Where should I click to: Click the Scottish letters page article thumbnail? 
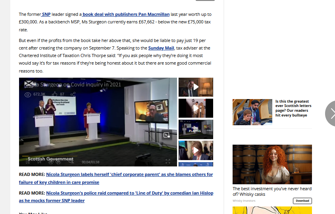click(252, 112)
